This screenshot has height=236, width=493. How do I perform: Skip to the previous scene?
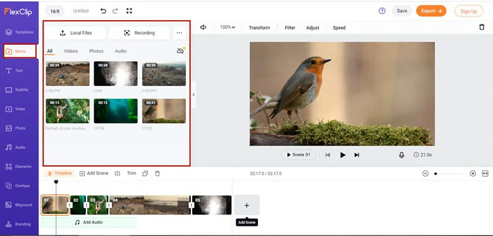click(327, 155)
